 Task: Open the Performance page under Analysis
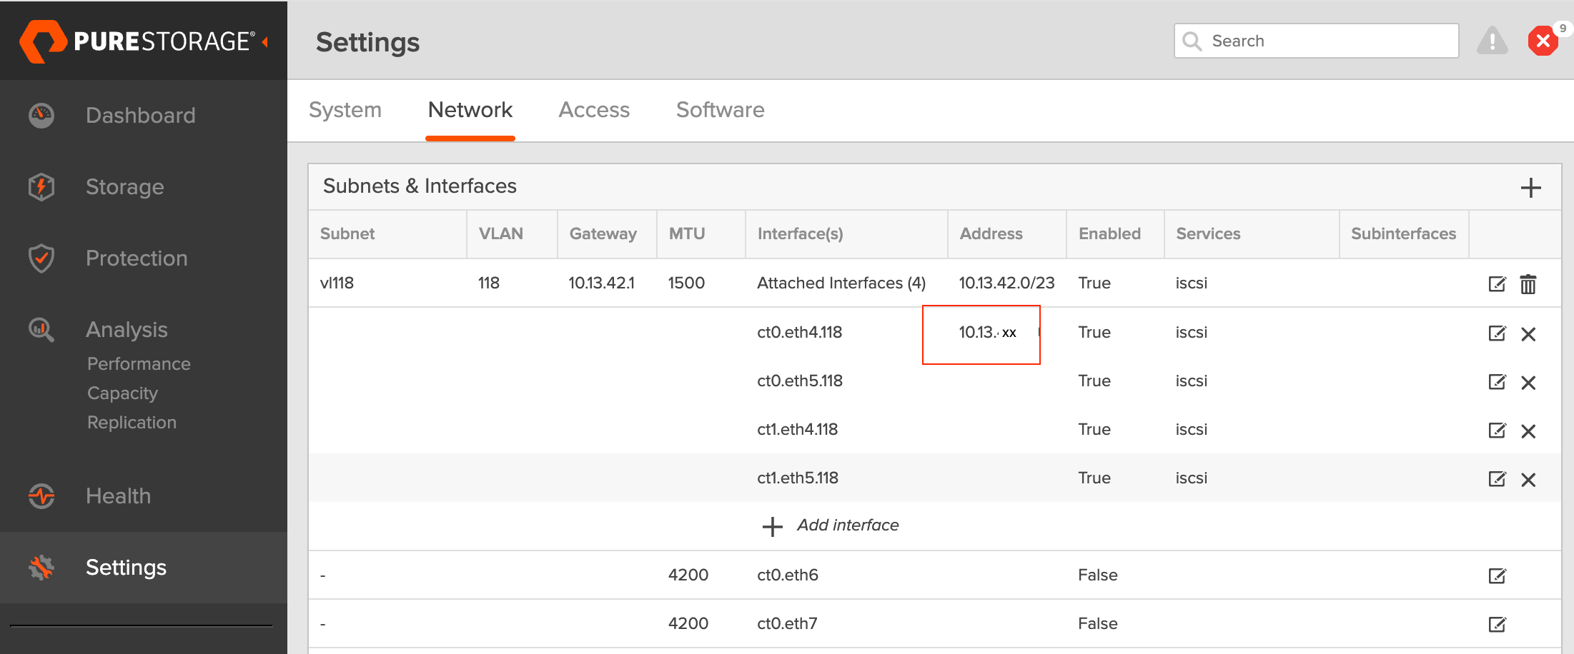click(138, 363)
